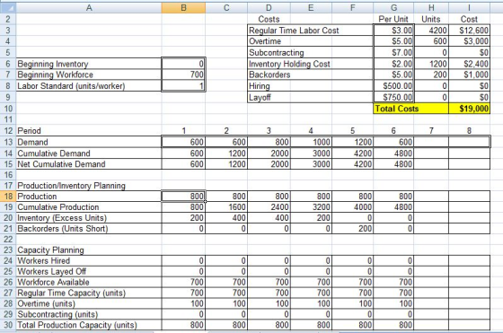Screen dimensions: 503x333
Task: Click the $500.00 hiring cost cell
Action: (x=393, y=86)
